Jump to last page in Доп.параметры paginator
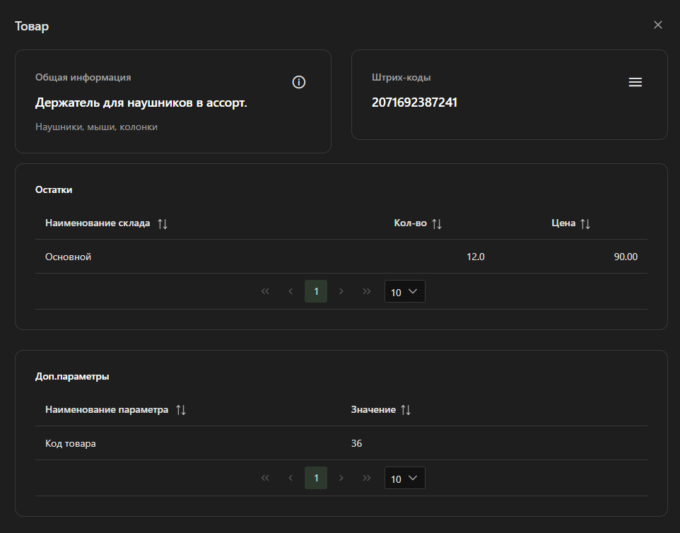 tap(367, 478)
